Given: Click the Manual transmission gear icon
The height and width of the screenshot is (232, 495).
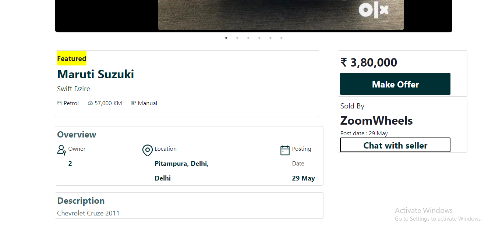Looking at the screenshot, I should 134,103.
